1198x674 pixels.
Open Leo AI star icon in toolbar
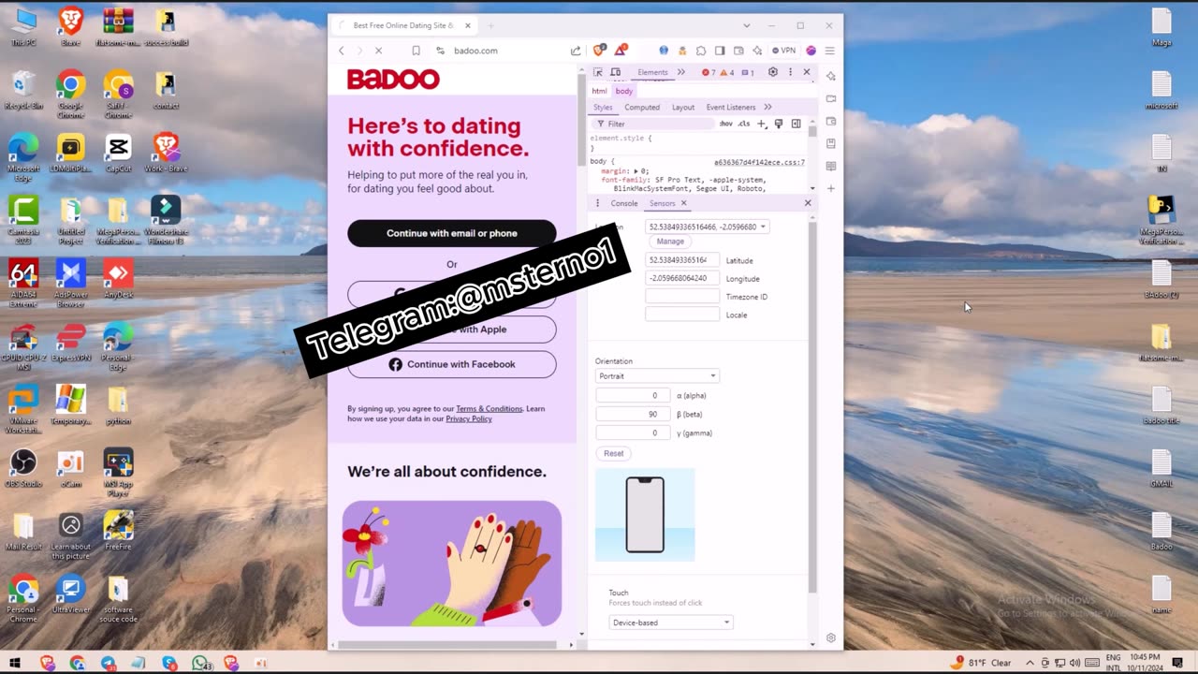click(757, 51)
